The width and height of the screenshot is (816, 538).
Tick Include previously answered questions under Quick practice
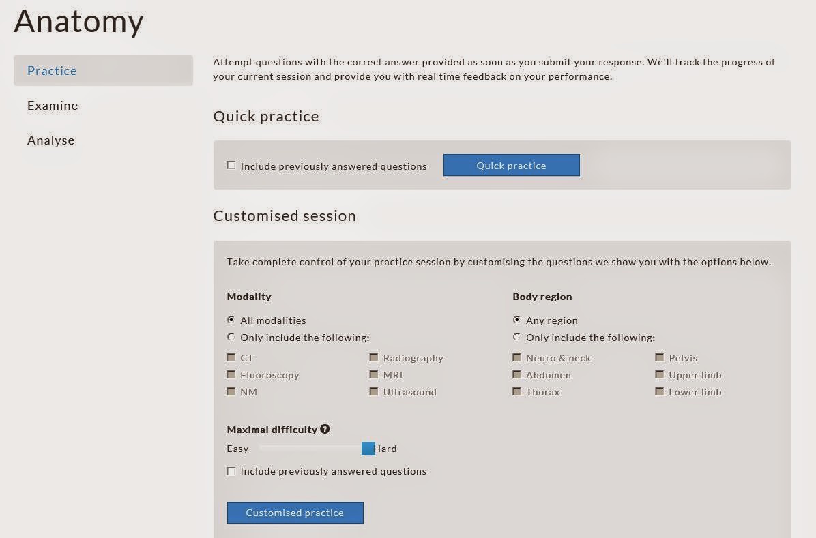[x=231, y=166]
